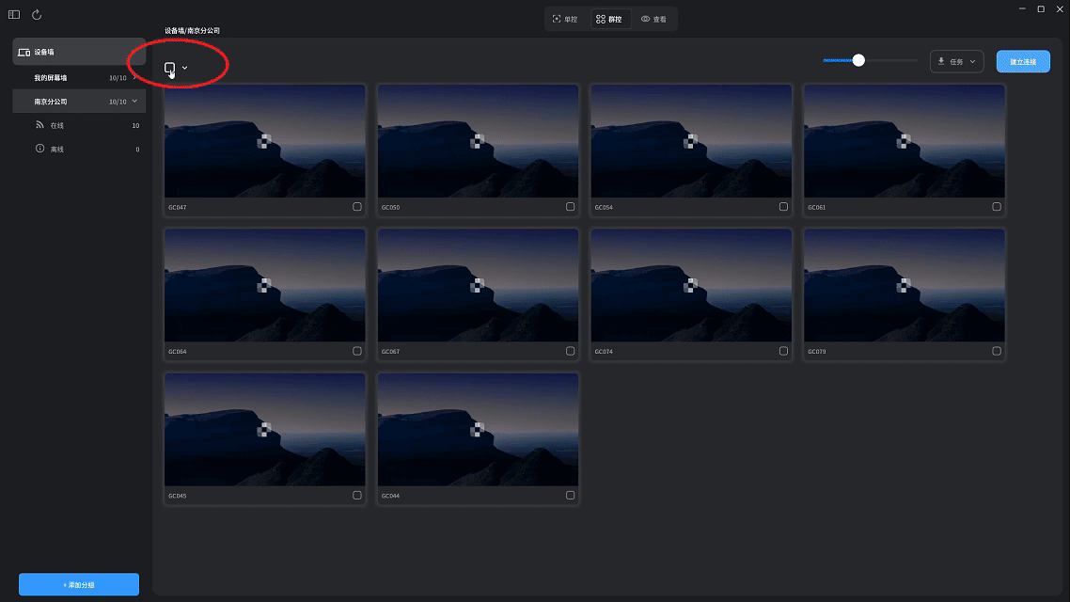
Task: Toggle the sidebar panel icon
Action: point(14,15)
